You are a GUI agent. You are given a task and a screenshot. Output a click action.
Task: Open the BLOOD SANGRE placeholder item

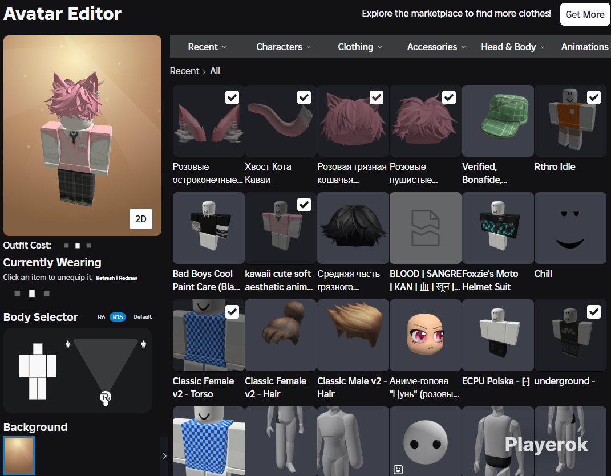426,228
